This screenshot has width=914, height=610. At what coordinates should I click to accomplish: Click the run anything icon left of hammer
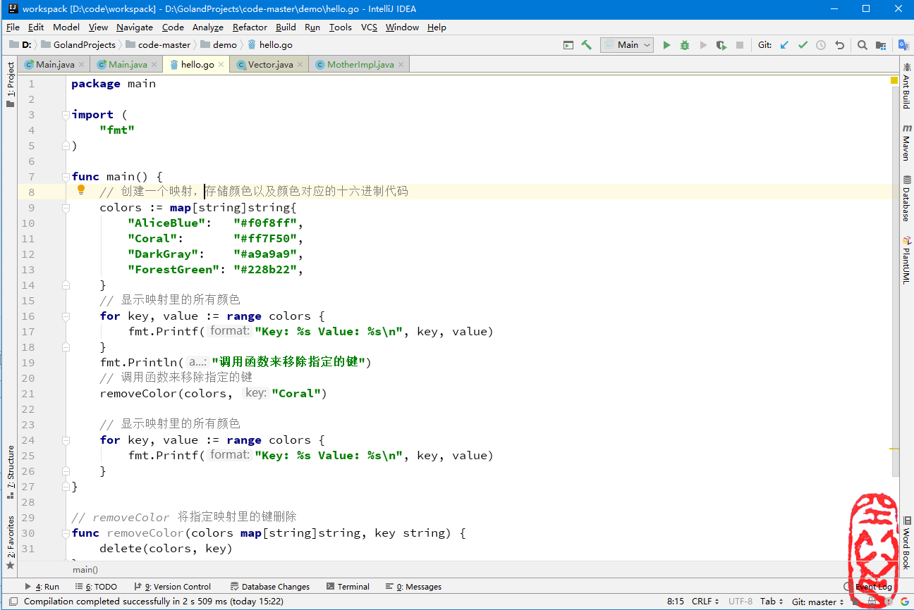(x=568, y=44)
